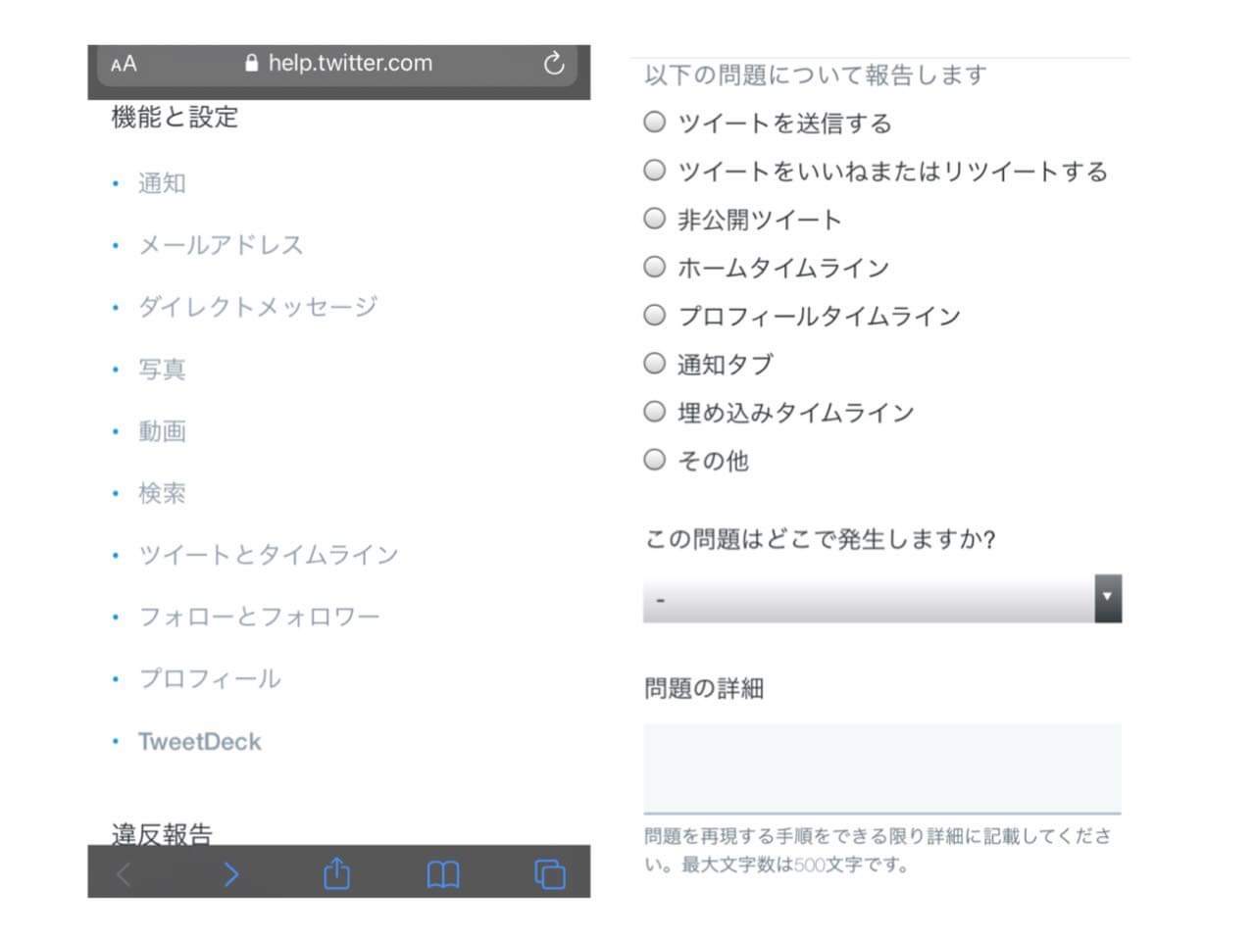1255x941 pixels.
Task: Tap the lock icon in the address bar
Action: tap(252, 64)
